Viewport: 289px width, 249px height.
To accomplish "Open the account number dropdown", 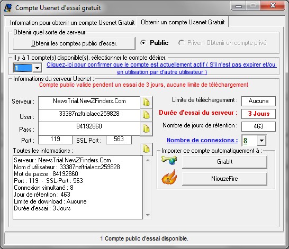I will click(37, 68).
